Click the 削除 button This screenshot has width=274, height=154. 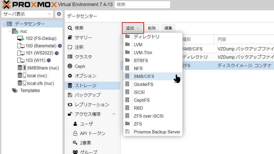point(152,28)
